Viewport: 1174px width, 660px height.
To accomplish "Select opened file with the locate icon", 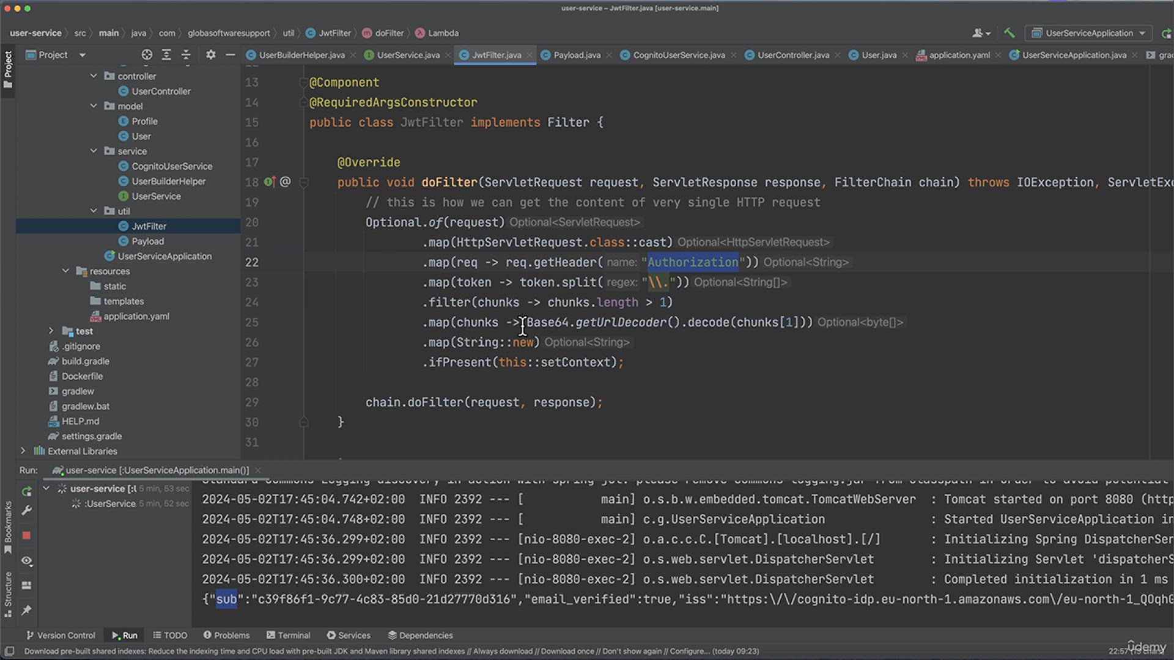I will [147, 54].
